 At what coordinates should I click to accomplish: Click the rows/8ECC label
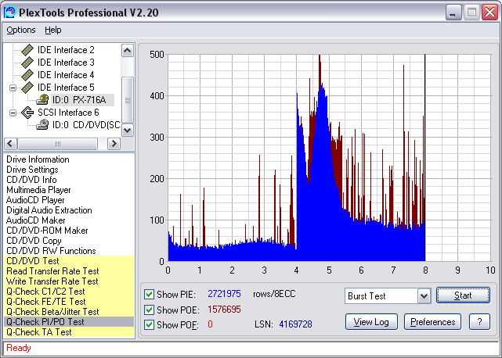click(x=274, y=294)
